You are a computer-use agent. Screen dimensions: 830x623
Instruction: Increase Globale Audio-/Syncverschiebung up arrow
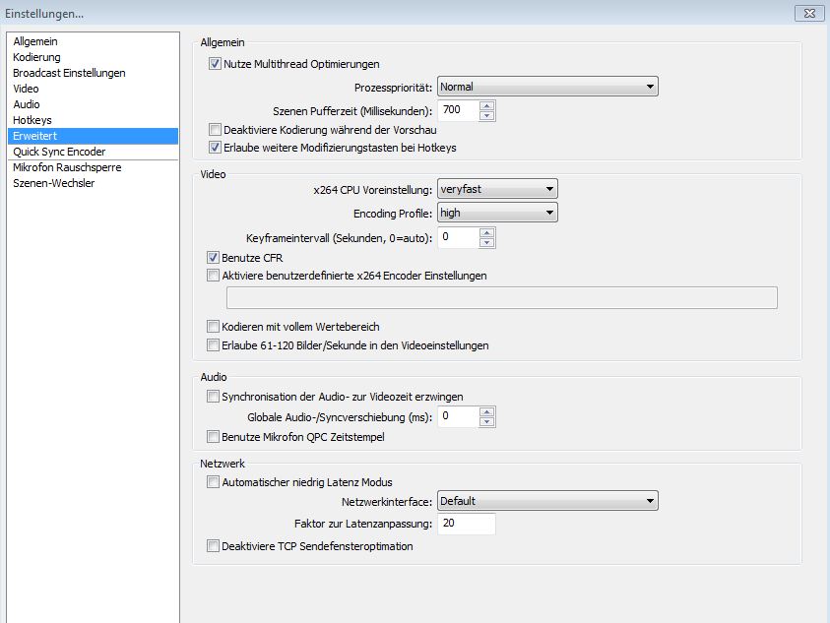486,411
